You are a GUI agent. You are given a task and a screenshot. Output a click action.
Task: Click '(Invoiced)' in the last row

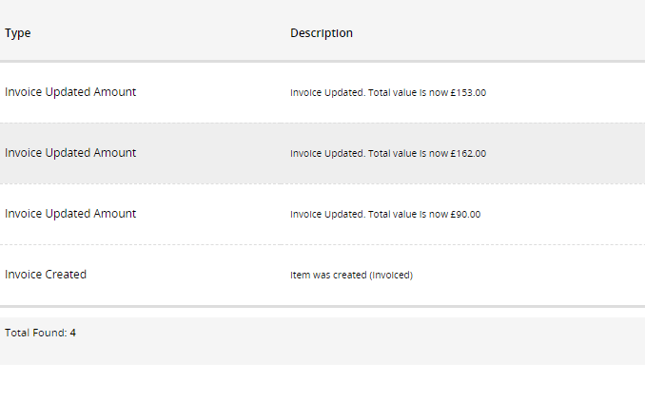coord(391,275)
